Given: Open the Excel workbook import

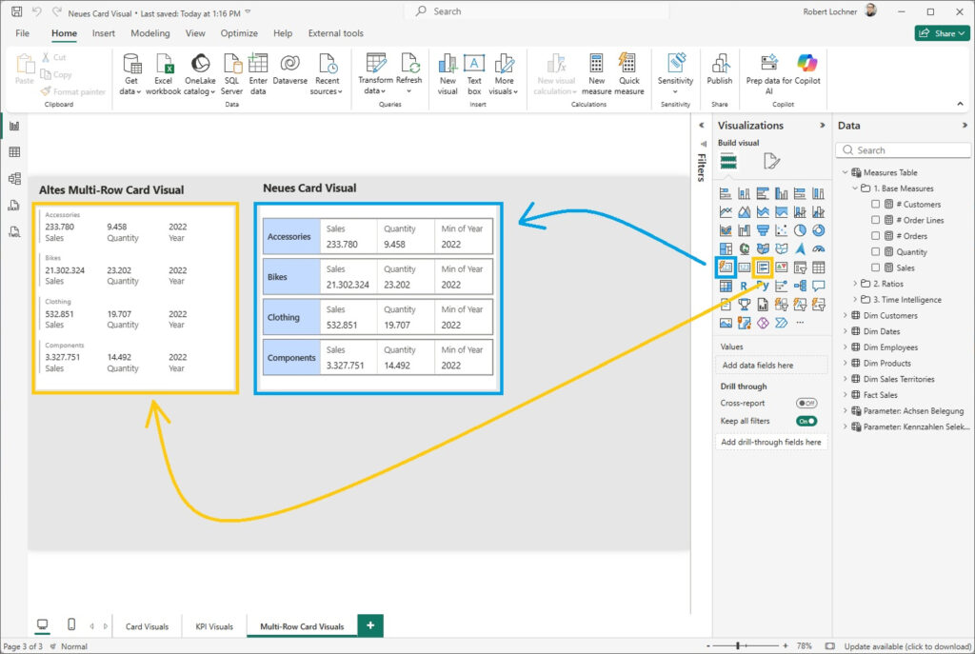Looking at the screenshot, I should click(163, 64).
